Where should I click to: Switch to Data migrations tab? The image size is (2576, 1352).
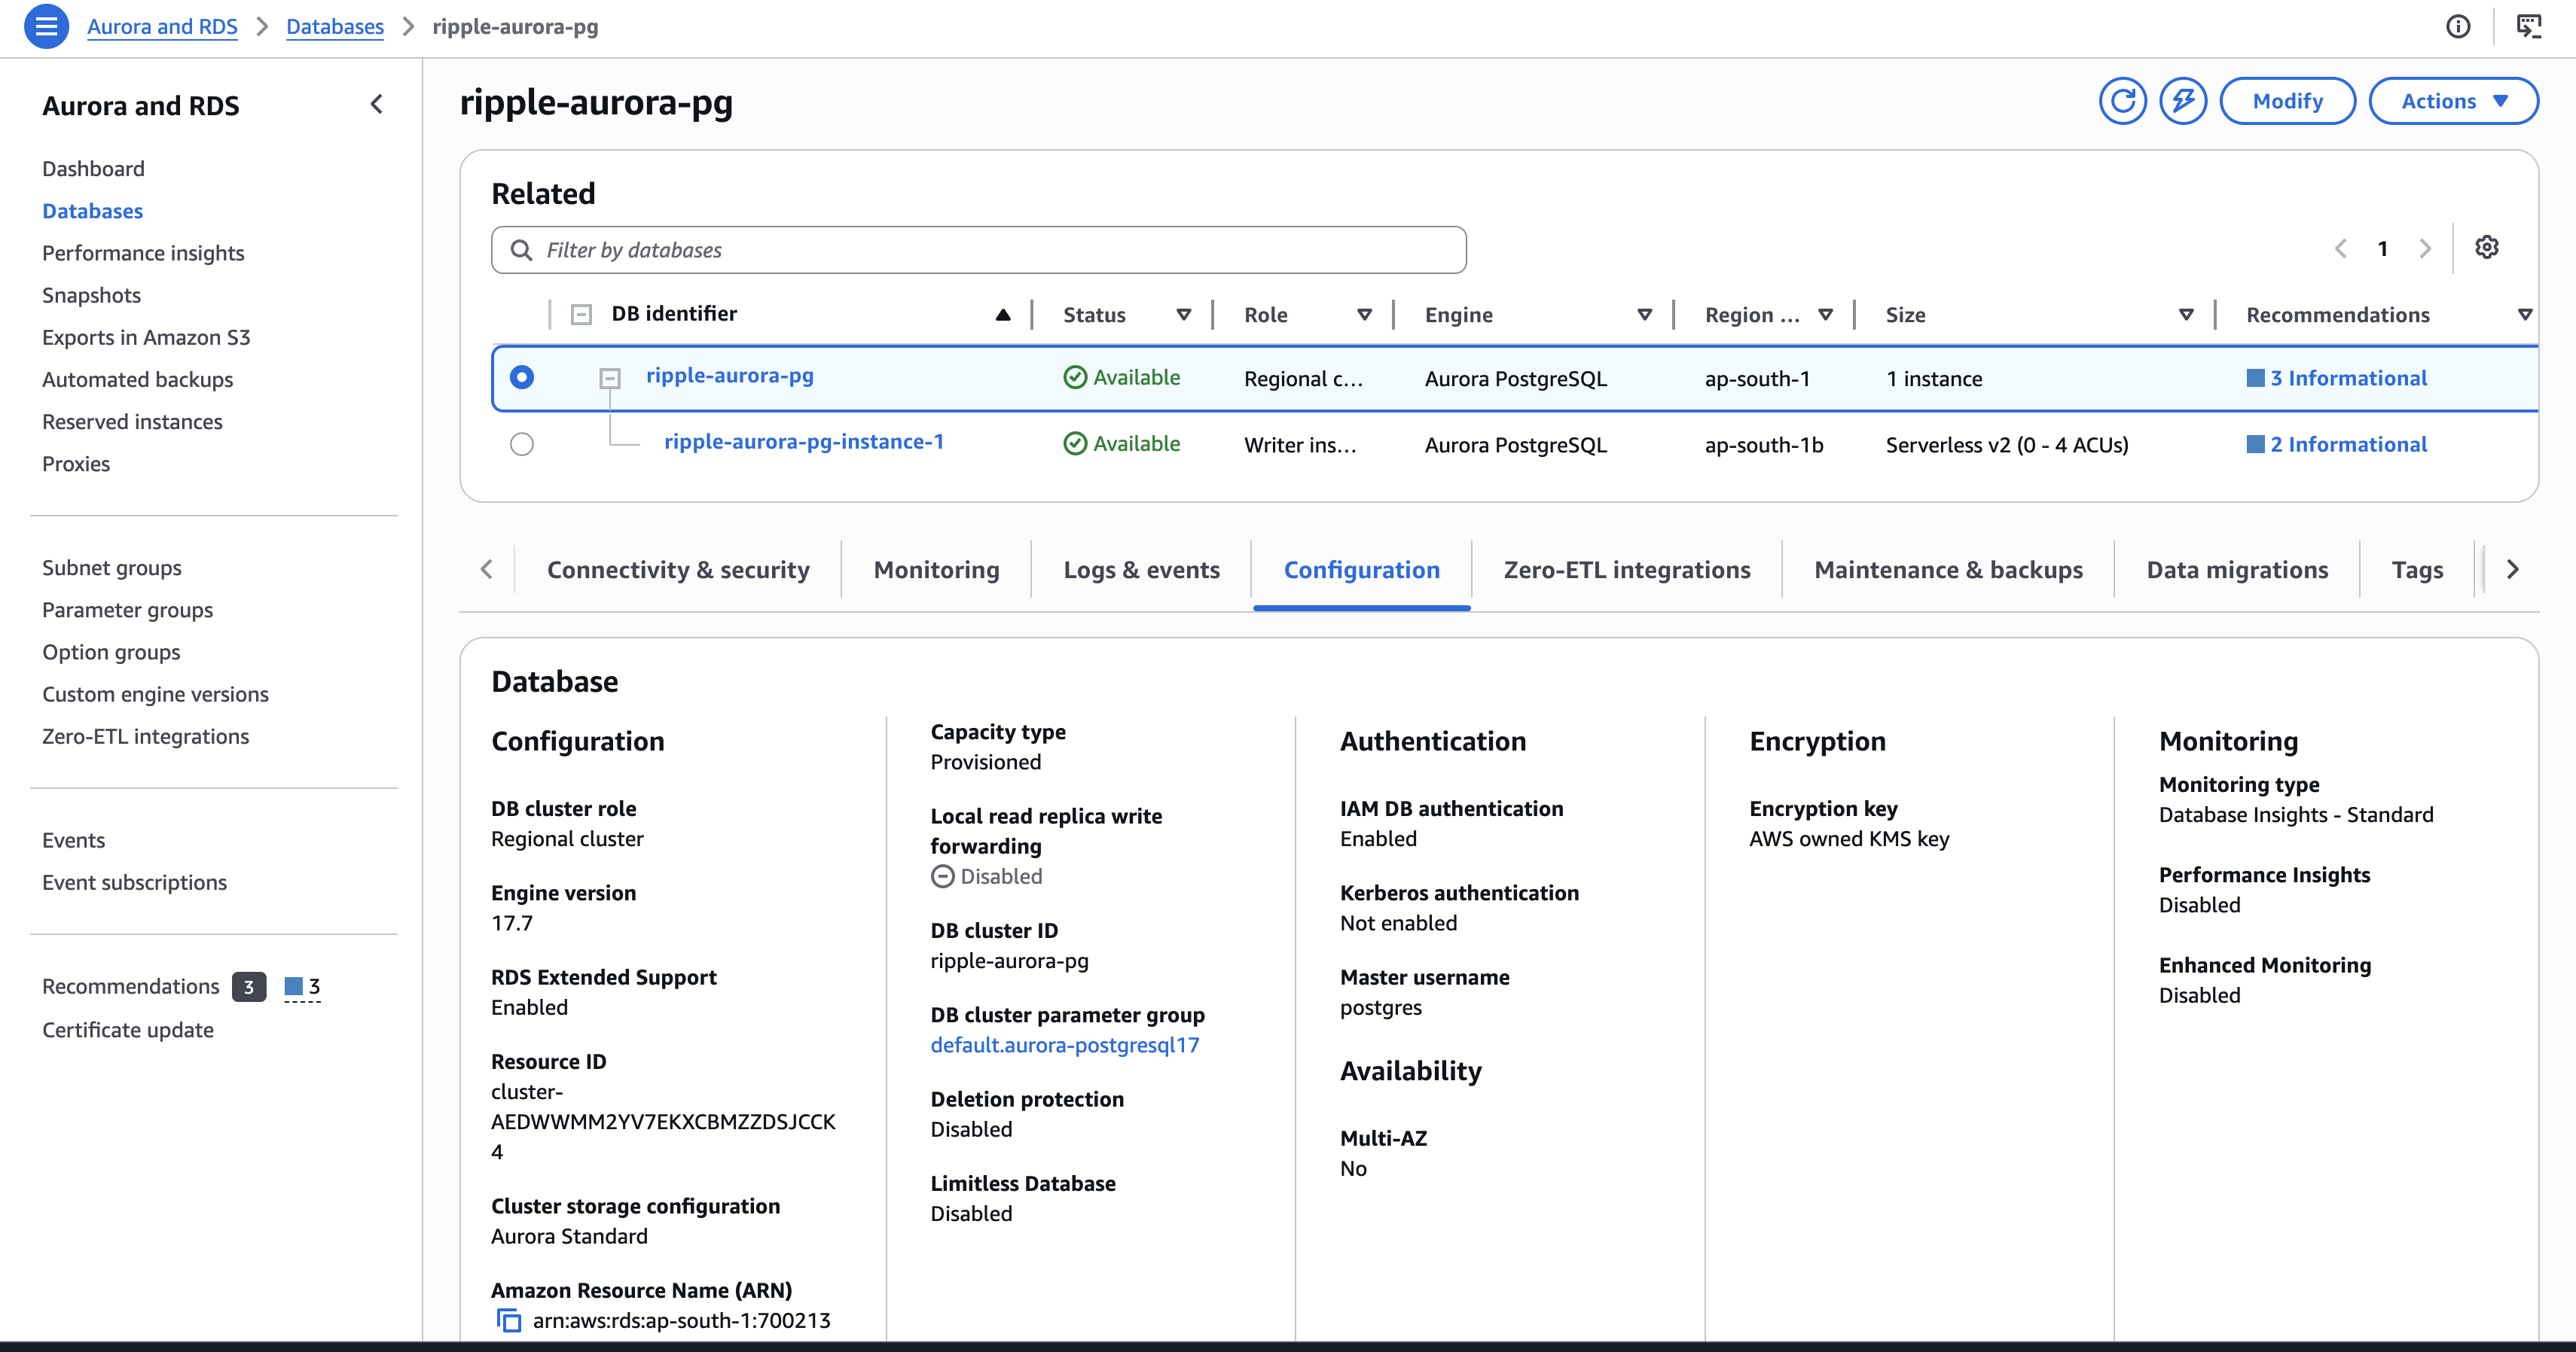coord(2237,570)
